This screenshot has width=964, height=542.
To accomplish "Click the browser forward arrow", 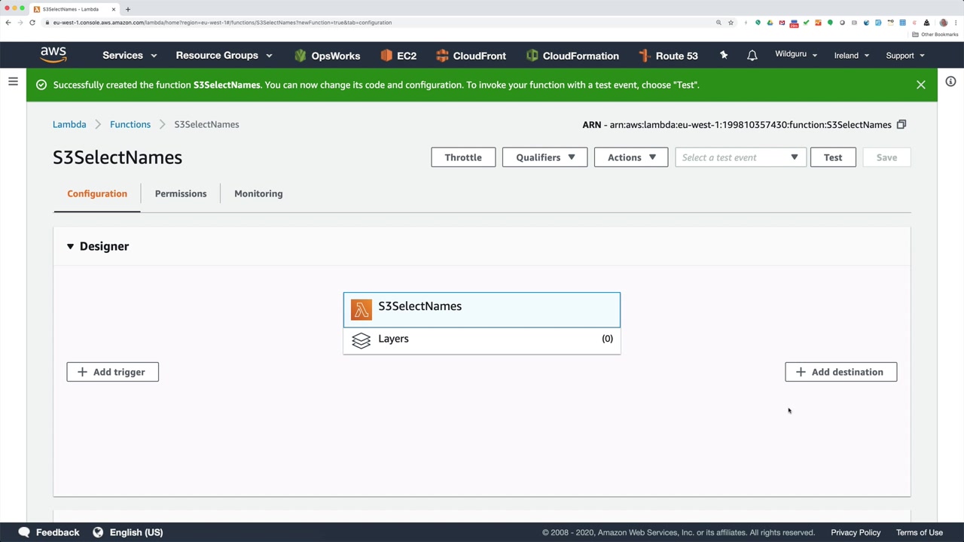I will pyautogui.click(x=20, y=23).
